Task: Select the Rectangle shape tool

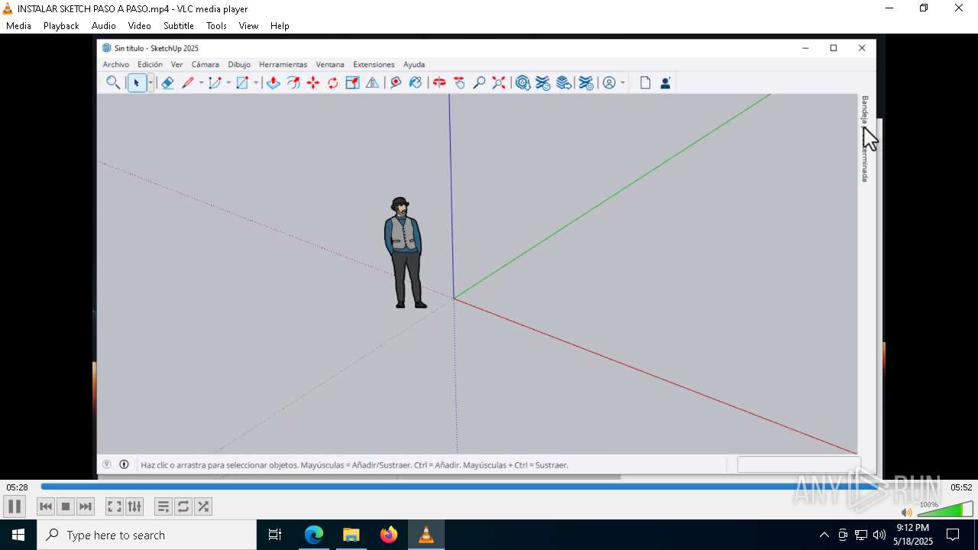Action: pyautogui.click(x=242, y=82)
